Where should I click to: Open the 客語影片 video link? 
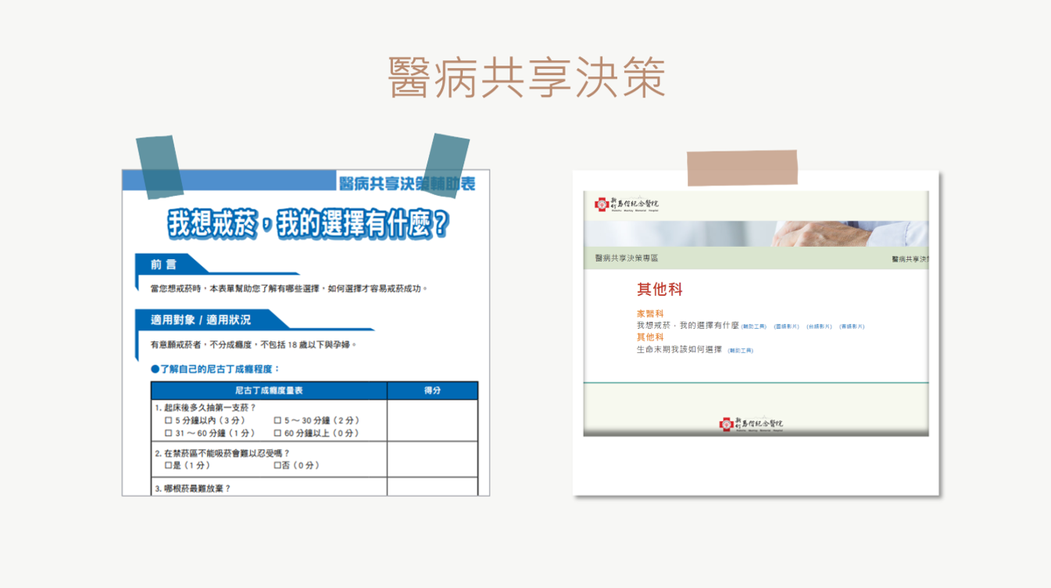(x=853, y=326)
